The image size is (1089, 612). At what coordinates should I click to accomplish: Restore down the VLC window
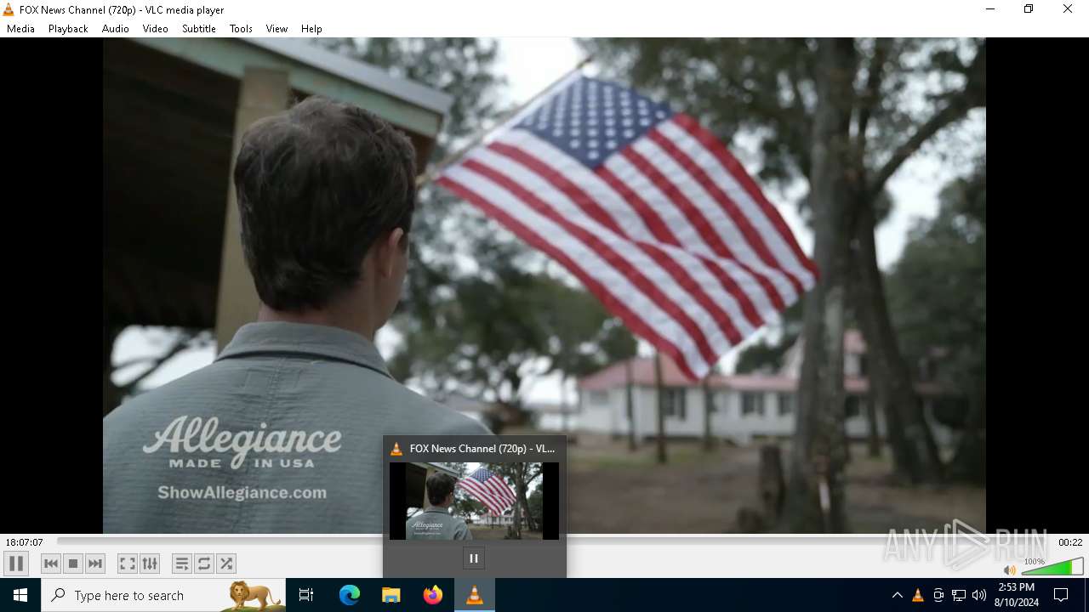(1029, 9)
